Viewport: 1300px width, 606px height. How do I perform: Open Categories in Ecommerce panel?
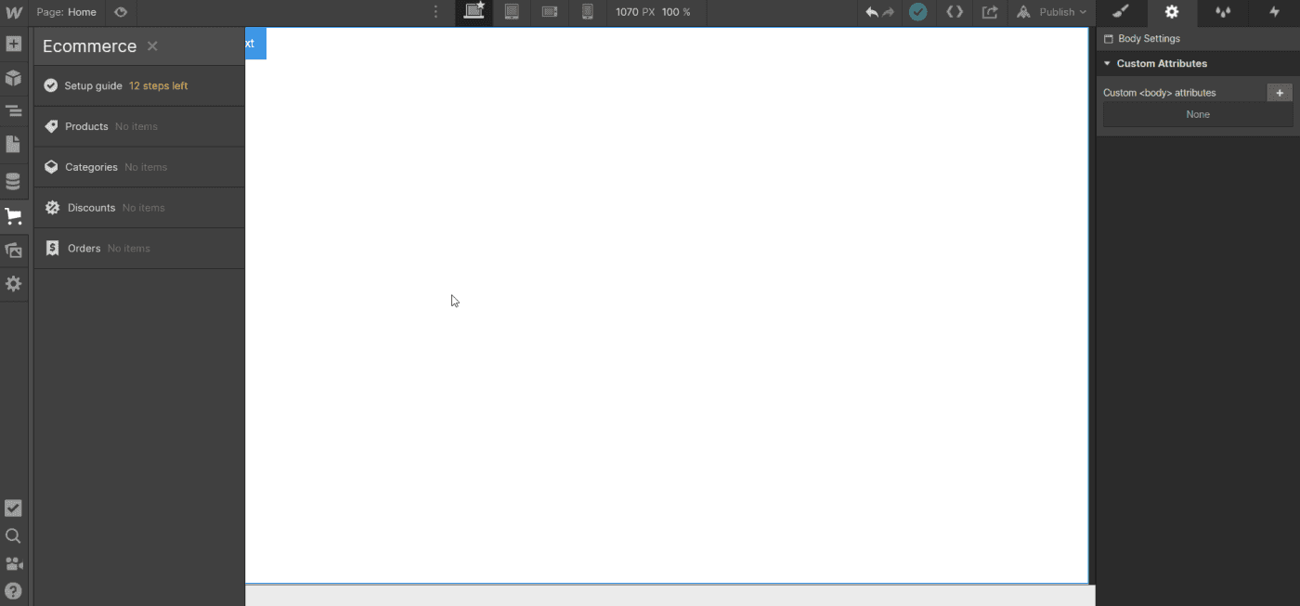[139, 167]
